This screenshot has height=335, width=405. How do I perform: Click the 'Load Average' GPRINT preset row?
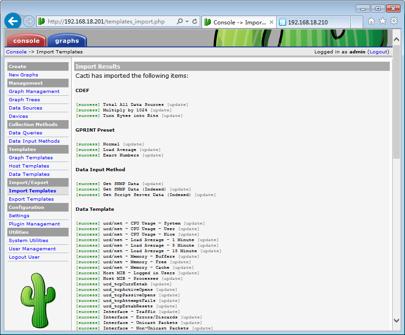pos(118,150)
